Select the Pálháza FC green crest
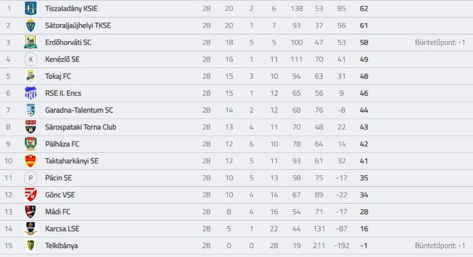The width and height of the screenshot is (473, 257). (x=30, y=144)
